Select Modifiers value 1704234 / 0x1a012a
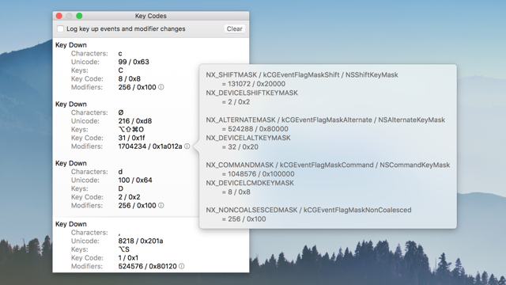Screen dimensions: 506x285 tap(150, 146)
